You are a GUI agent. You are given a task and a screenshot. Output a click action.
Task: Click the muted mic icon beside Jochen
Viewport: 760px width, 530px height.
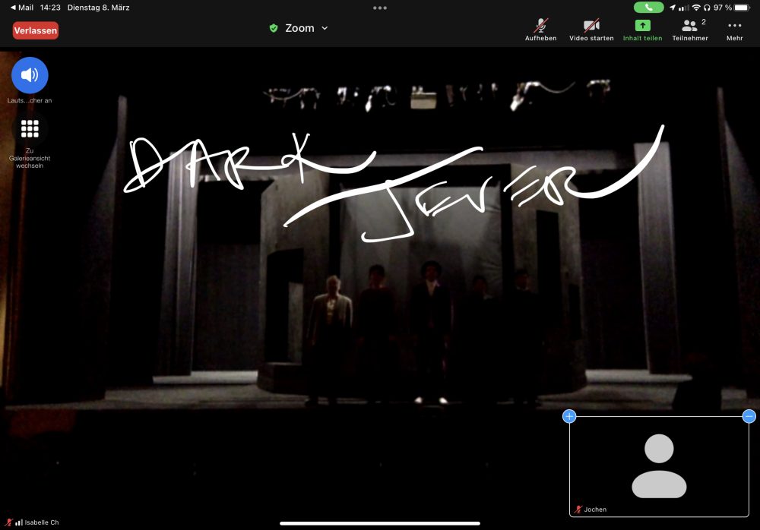click(578, 509)
